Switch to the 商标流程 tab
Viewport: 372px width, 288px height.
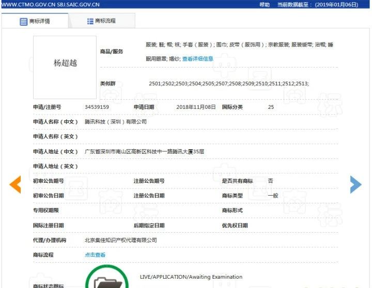[x=102, y=21]
